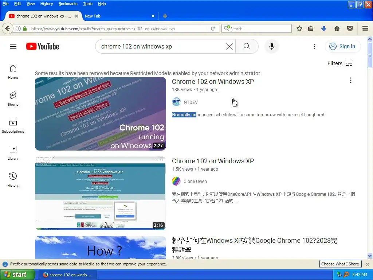Click the Sign in button
This screenshot has width=373, height=280.
[x=342, y=46]
